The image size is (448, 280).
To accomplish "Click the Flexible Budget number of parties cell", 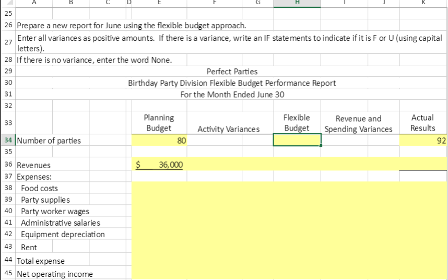I will pyautogui.click(x=297, y=140).
